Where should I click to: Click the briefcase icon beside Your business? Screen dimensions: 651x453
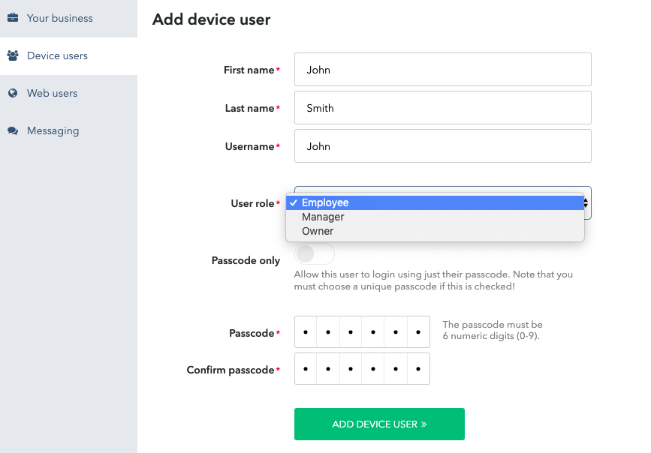13,18
